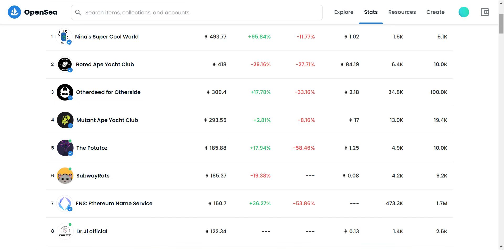Open Otherdeed for Otherside avatar
The width and height of the screenshot is (504, 250).
click(x=65, y=92)
